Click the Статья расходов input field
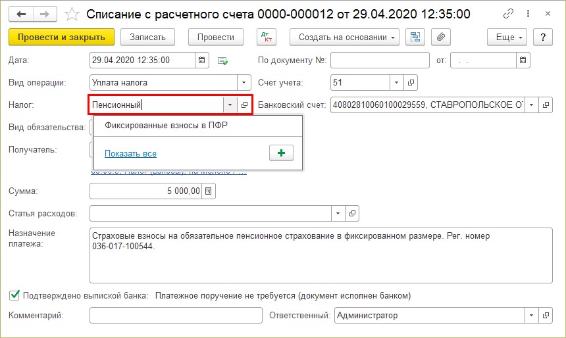This screenshot has width=566, height=338. click(211, 214)
